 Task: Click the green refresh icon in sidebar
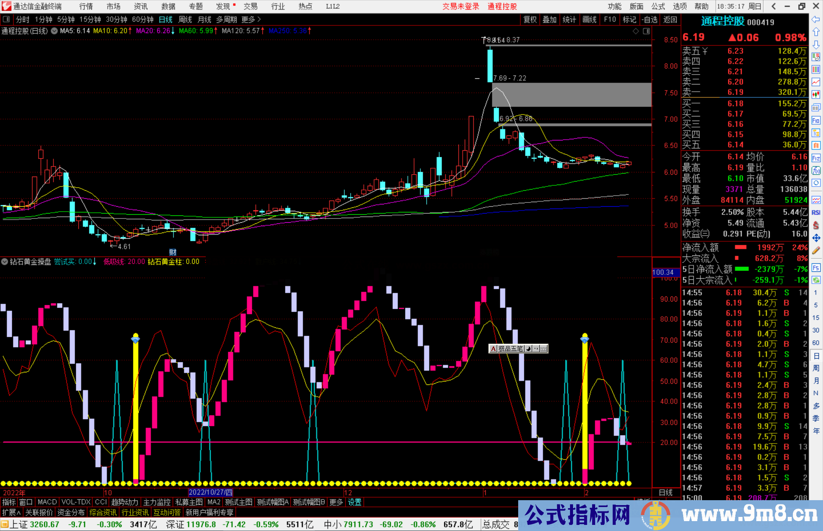(x=816, y=280)
